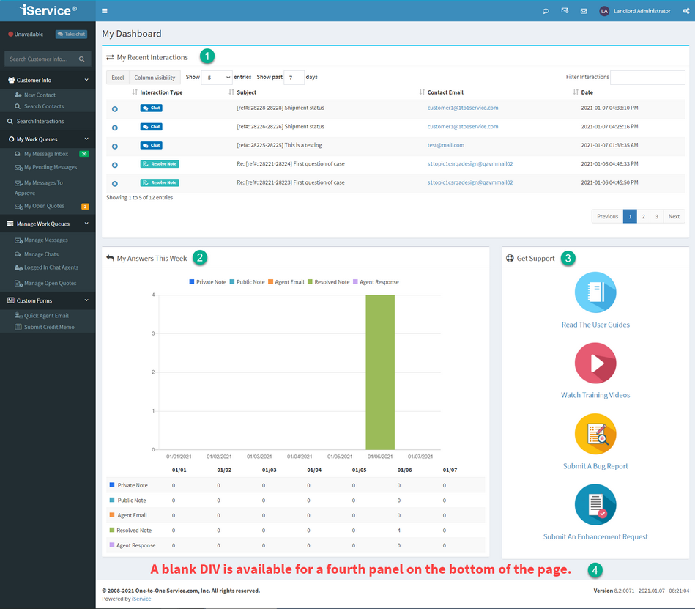Screen dimensions: 695x609
Task: Expand first interaction row plus icon
Action: point(115,109)
